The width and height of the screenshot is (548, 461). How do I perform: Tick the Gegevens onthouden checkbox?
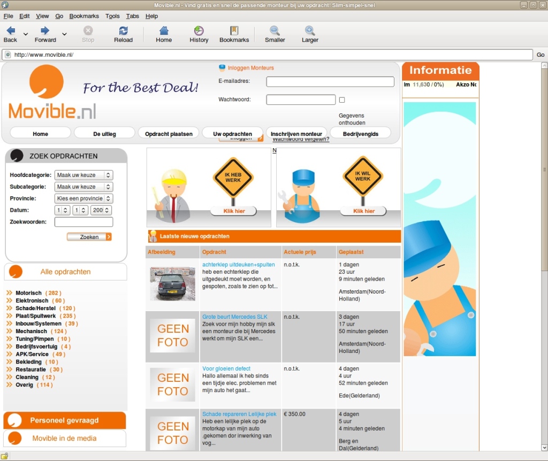[x=342, y=100]
